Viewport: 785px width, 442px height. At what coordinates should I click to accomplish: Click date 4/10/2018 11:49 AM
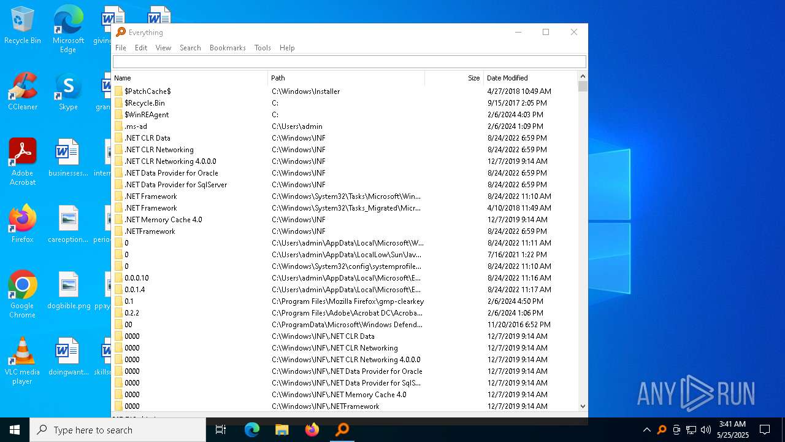pyautogui.click(x=519, y=208)
